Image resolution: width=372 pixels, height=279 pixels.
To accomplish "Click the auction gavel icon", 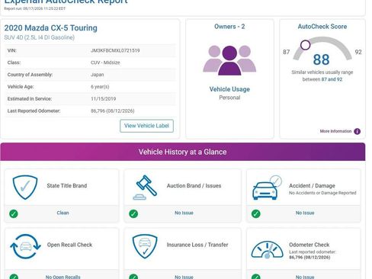I will click(x=145, y=188).
